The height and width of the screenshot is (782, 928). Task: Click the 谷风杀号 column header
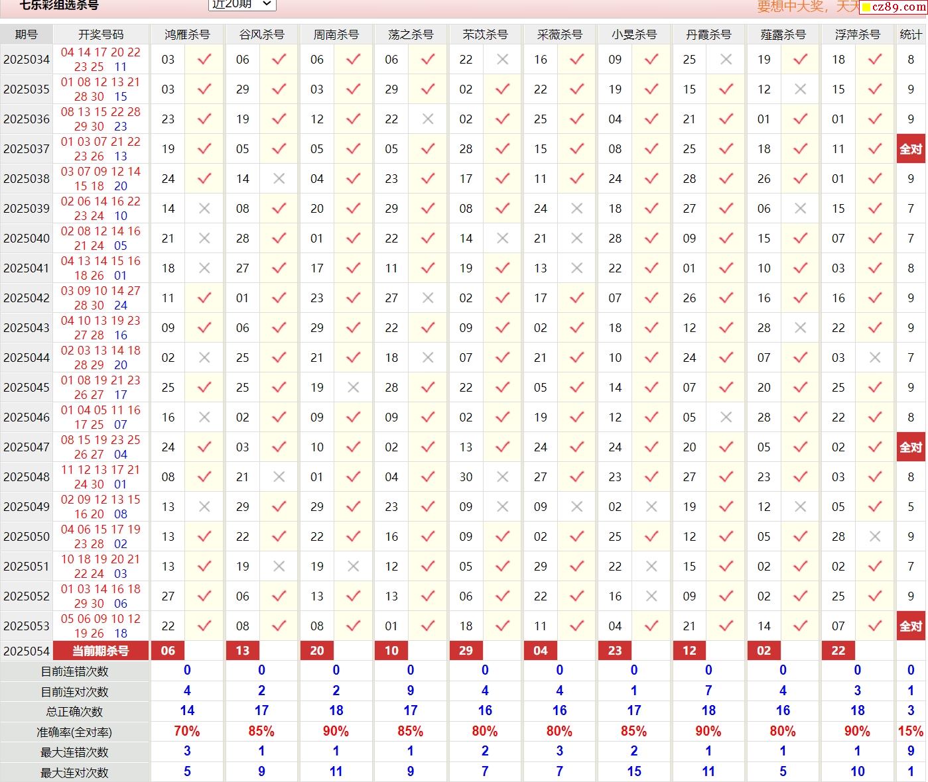tap(261, 34)
